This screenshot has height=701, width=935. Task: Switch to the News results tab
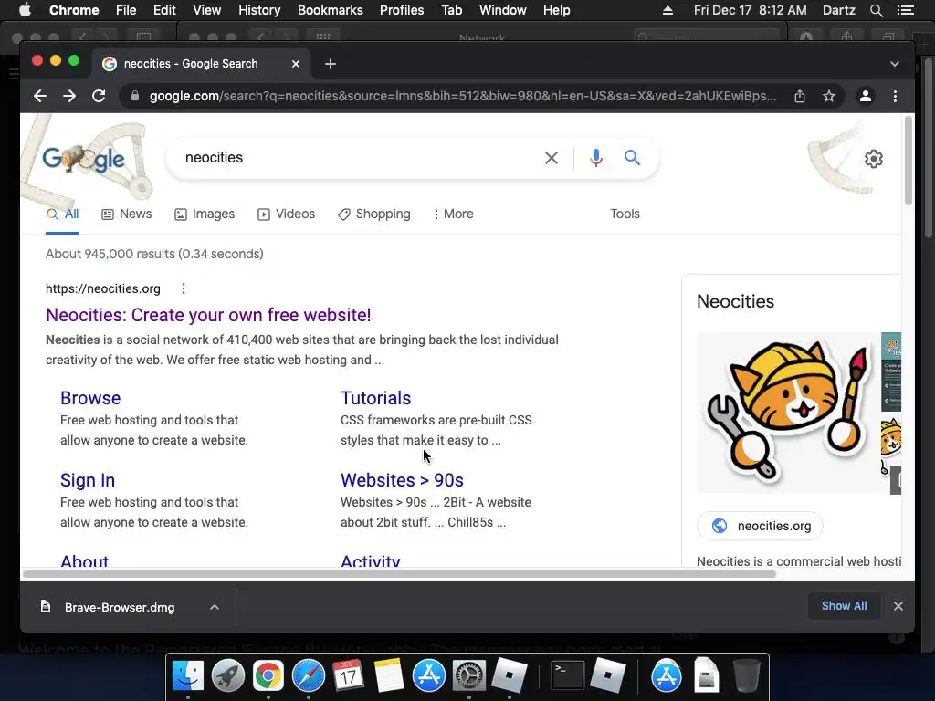pyautogui.click(x=126, y=214)
